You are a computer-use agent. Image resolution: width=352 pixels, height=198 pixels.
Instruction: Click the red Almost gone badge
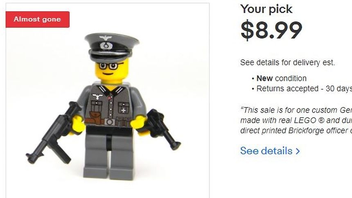tap(38, 19)
